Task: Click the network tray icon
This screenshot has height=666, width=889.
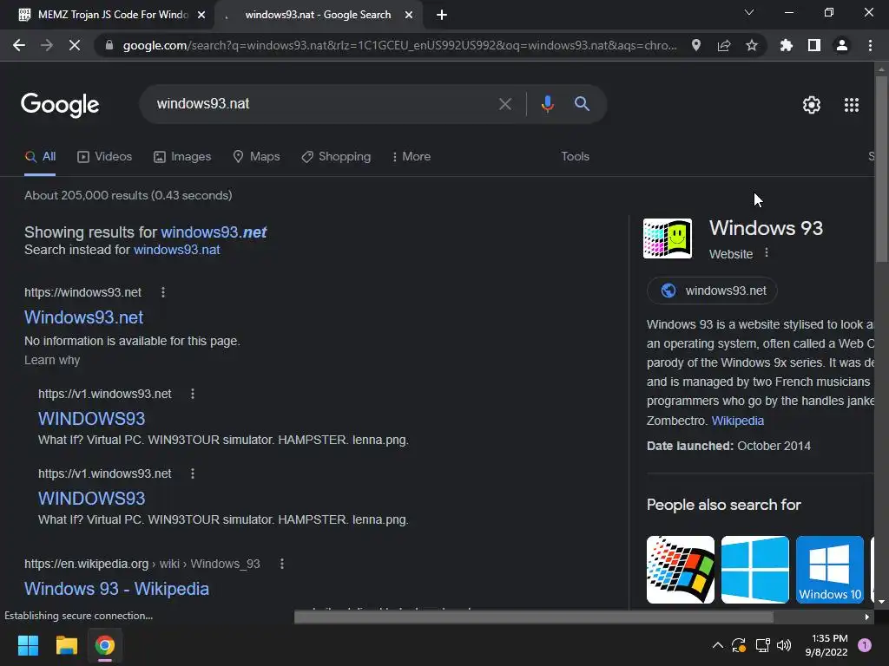Action: tap(762, 645)
